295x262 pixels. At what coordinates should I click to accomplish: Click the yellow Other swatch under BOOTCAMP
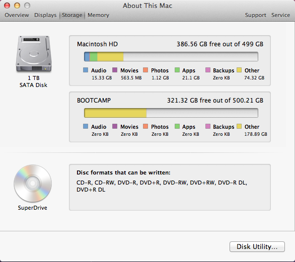click(x=239, y=126)
